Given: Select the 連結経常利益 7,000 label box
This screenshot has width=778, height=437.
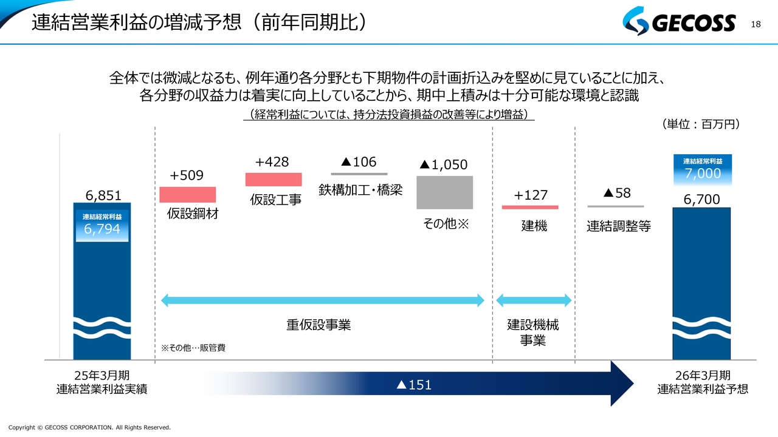Looking at the screenshot, I should click(703, 170).
